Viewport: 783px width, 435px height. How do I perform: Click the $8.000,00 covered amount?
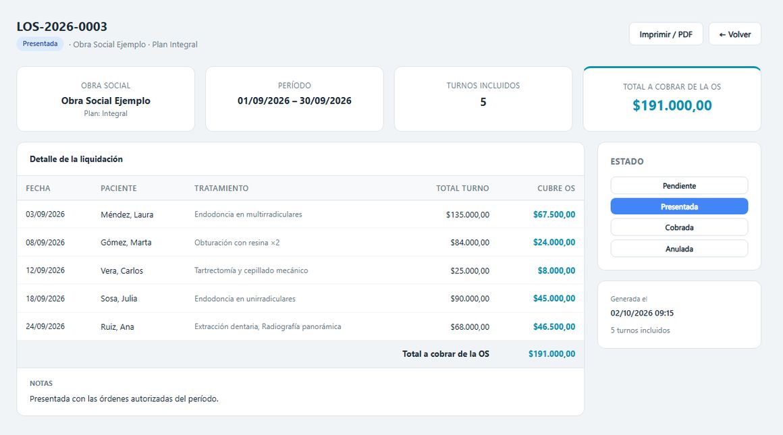coord(556,270)
